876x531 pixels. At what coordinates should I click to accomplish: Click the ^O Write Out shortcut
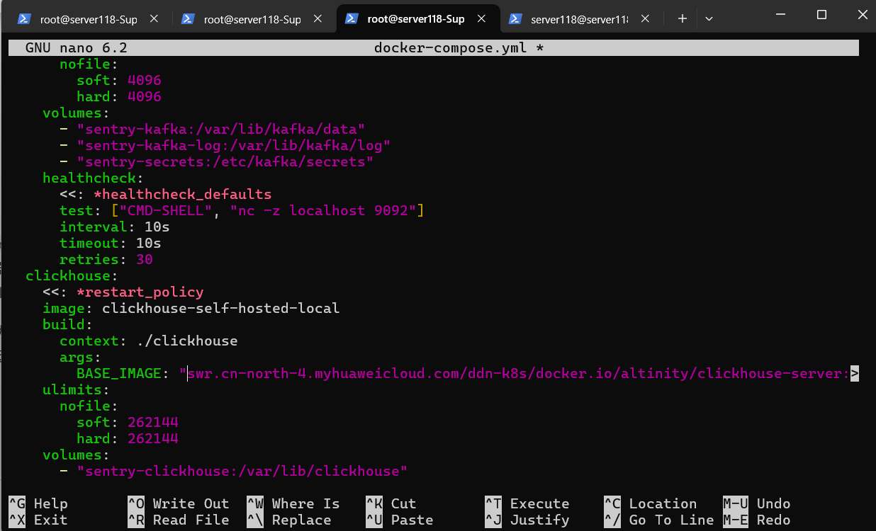pyautogui.click(x=179, y=503)
